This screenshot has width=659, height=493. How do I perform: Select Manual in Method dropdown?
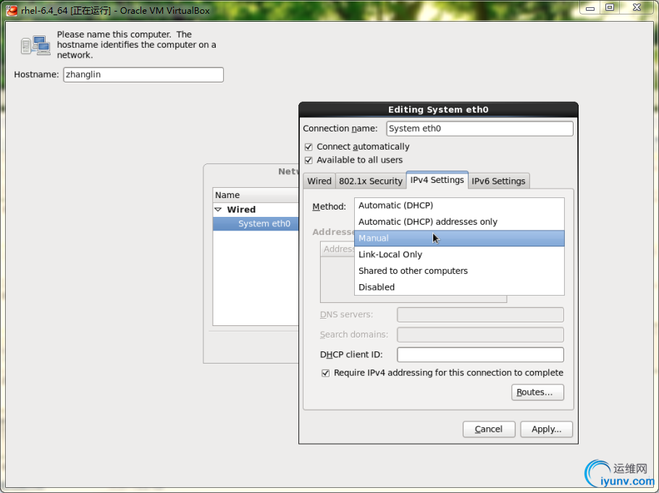(x=459, y=239)
